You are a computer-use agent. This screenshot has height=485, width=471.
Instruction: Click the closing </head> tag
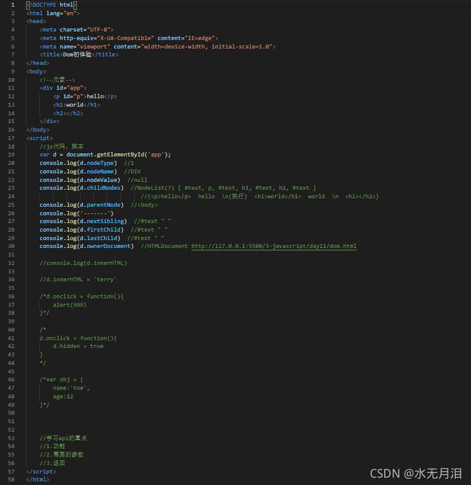click(x=38, y=63)
